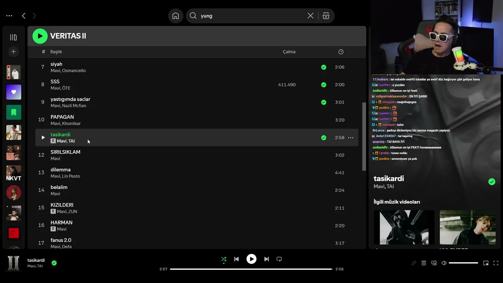Open artist Lin Pesto from dilemma row
503x283 pixels.
pyautogui.click(x=71, y=176)
